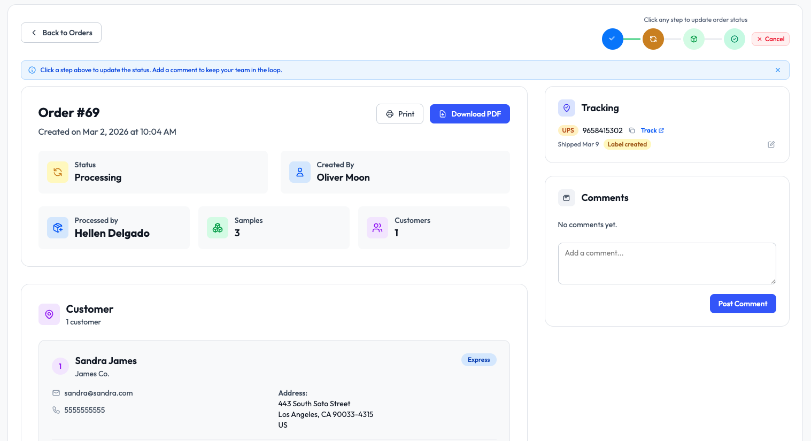The height and width of the screenshot is (441, 811).
Task: Click the Express shipping badge
Action: tap(478, 360)
